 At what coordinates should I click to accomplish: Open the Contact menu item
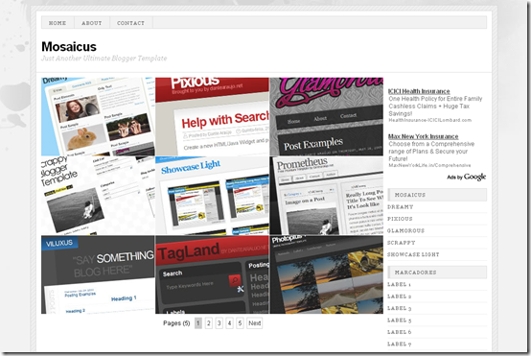[130, 23]
